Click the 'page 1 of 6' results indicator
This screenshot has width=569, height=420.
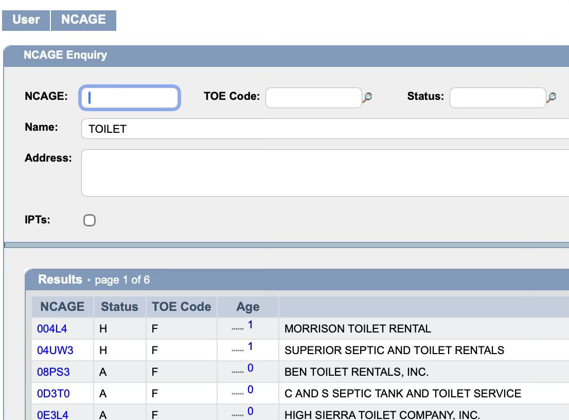click(122, 280)
